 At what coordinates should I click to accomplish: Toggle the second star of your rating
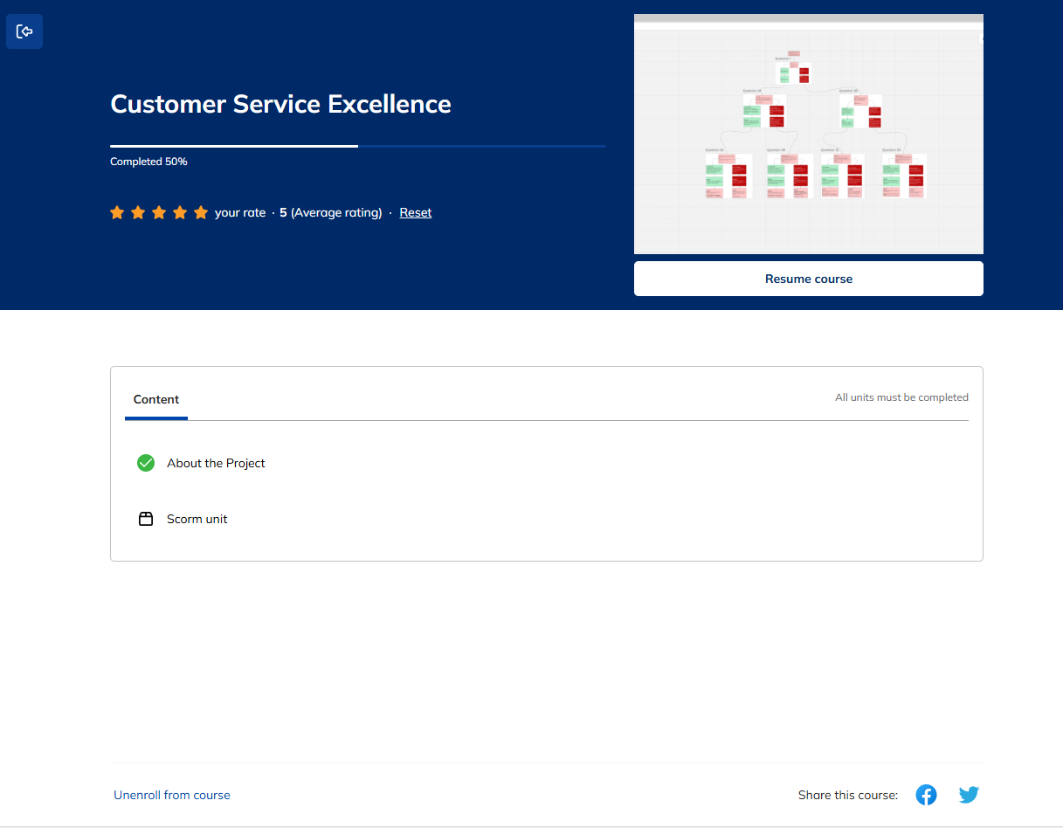[x=138, y=211]
